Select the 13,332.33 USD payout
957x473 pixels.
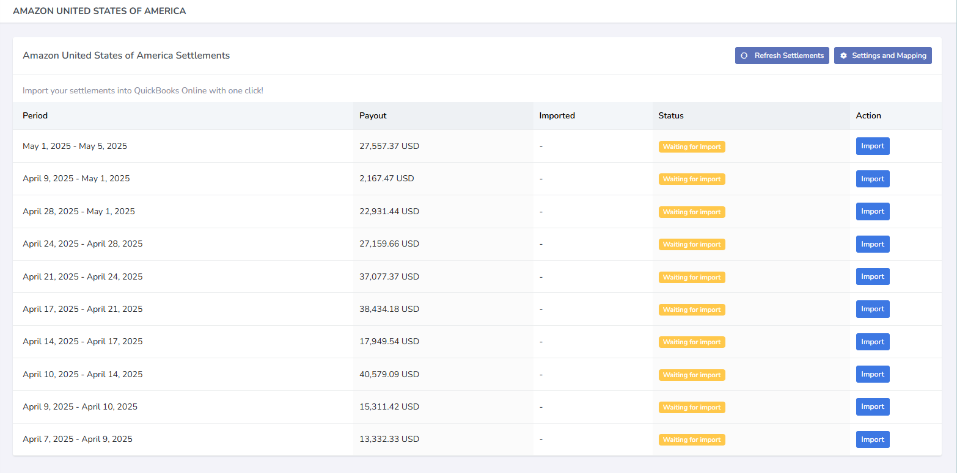[x=389, y=439]
